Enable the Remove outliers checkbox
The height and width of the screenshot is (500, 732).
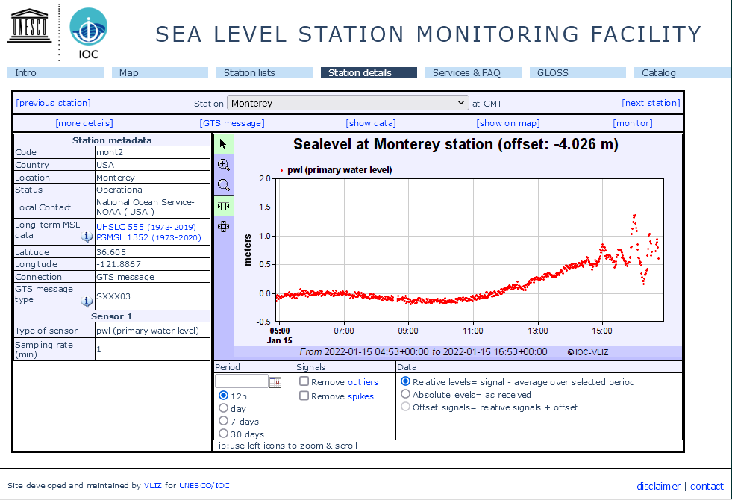point(304,381)
